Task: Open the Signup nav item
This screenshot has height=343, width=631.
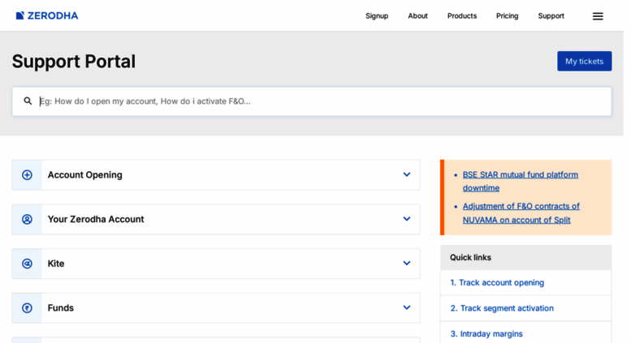Action: pyautogui.click(x=377, y=16)
